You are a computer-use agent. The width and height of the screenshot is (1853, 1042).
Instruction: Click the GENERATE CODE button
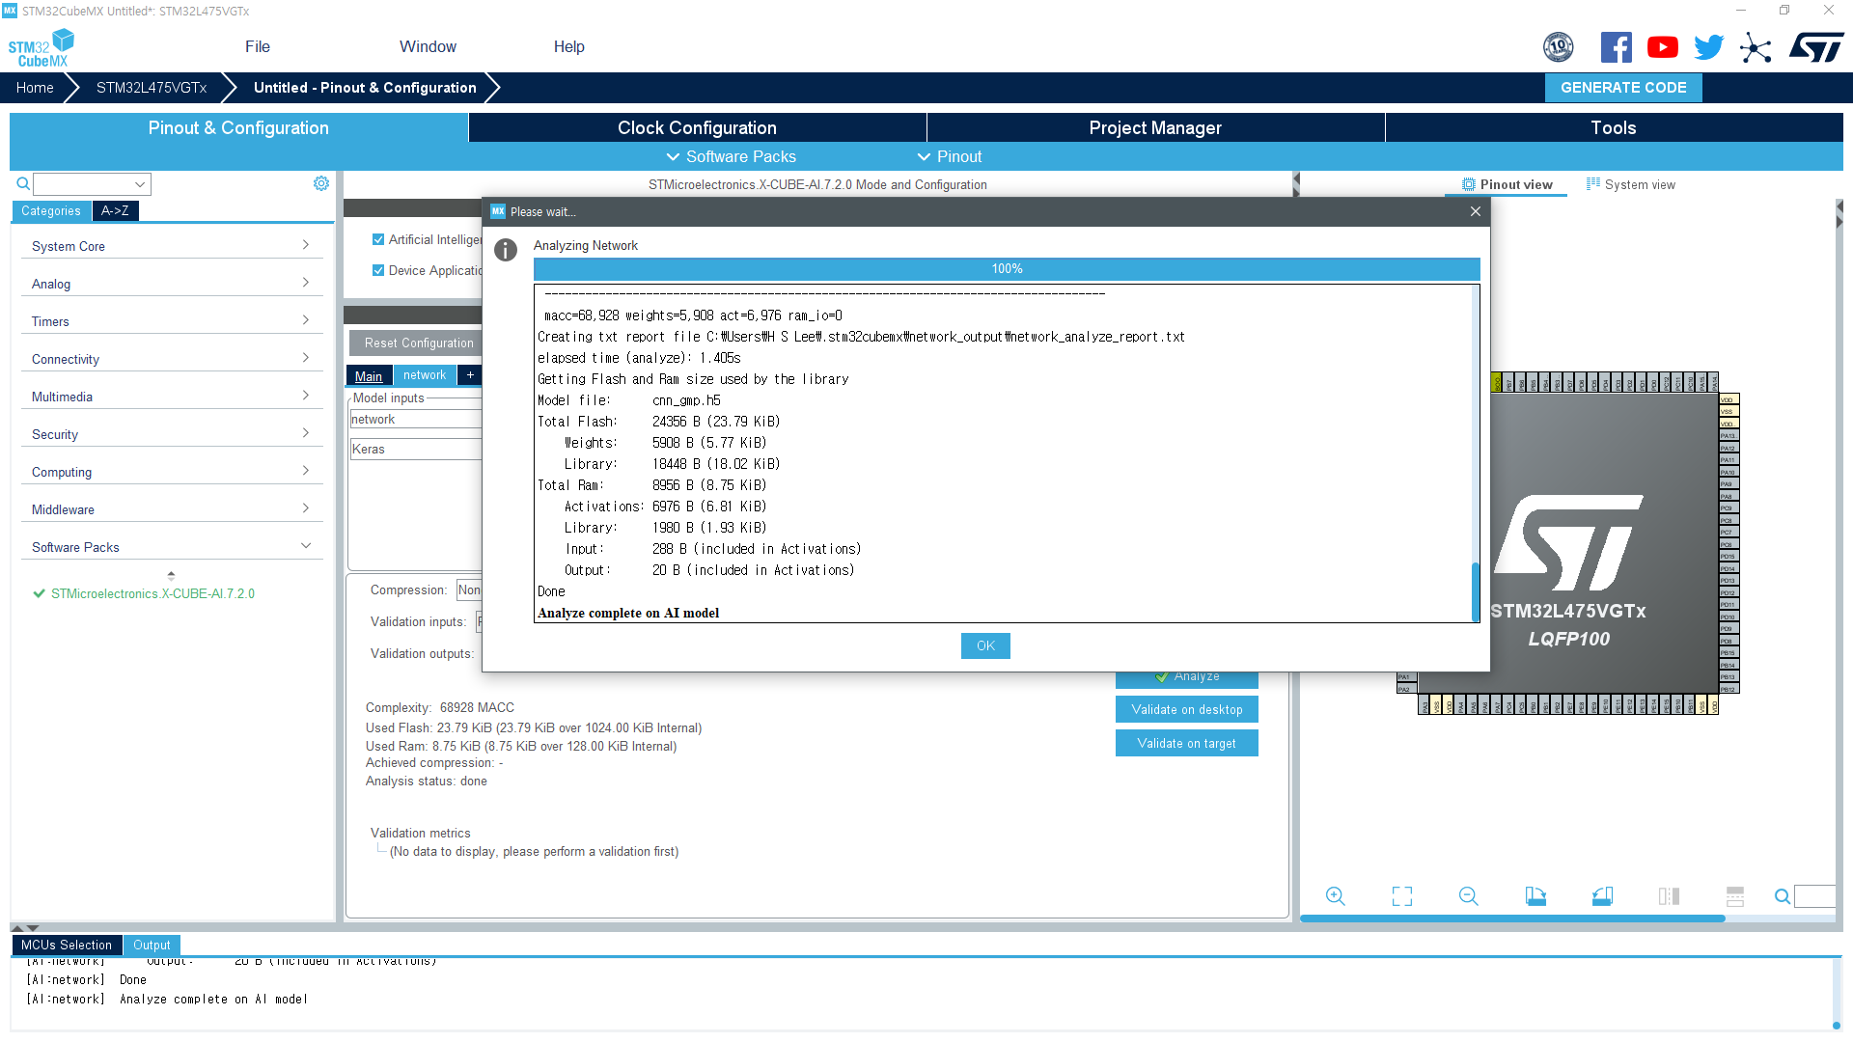[x=1623, y=87]
